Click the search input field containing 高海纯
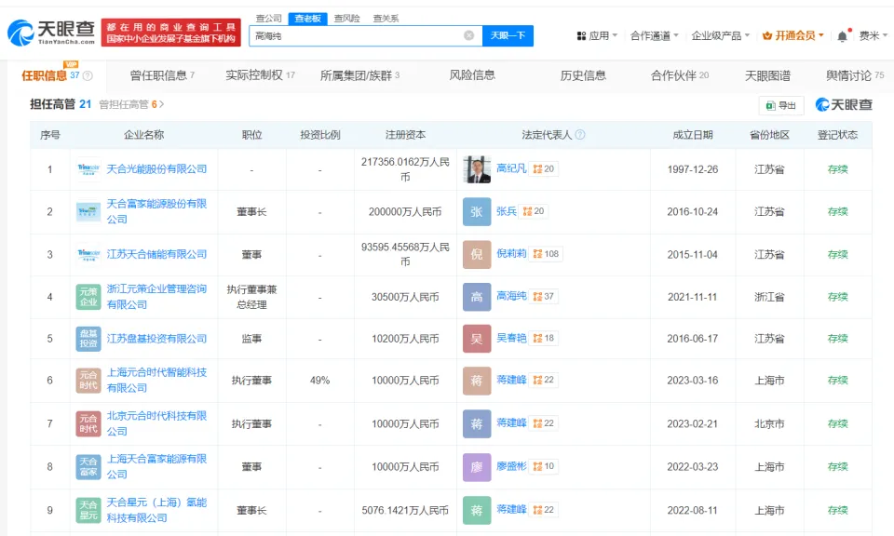The image size is (894, 536). [x=357, y=35]
